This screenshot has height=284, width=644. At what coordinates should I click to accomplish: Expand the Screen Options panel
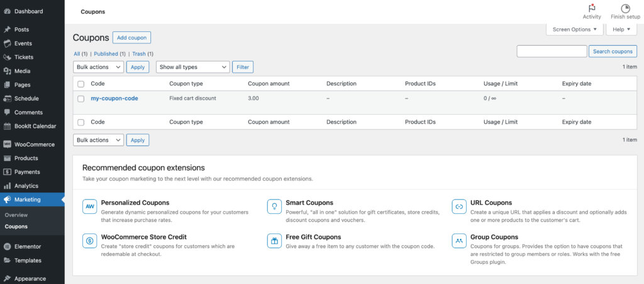tap(575, 29)
